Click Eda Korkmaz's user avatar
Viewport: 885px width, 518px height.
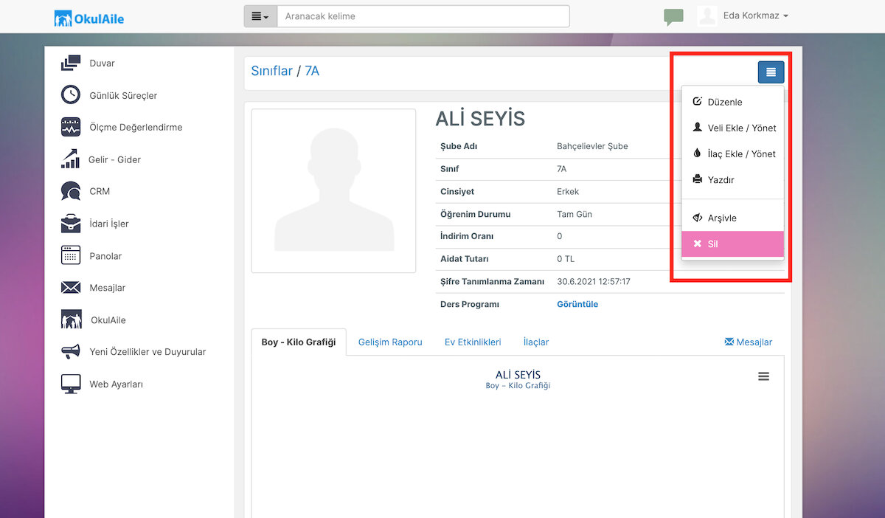(x=707, y=16)
